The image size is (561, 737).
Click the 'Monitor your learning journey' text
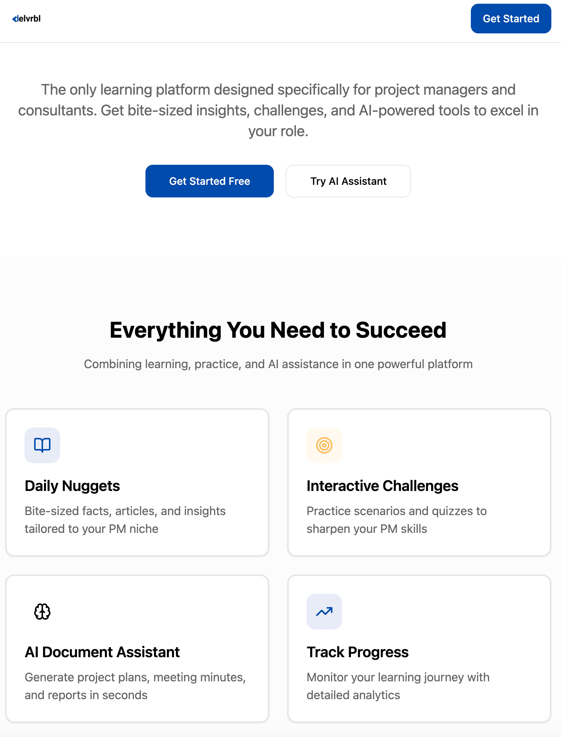click(x=398, y=686)
